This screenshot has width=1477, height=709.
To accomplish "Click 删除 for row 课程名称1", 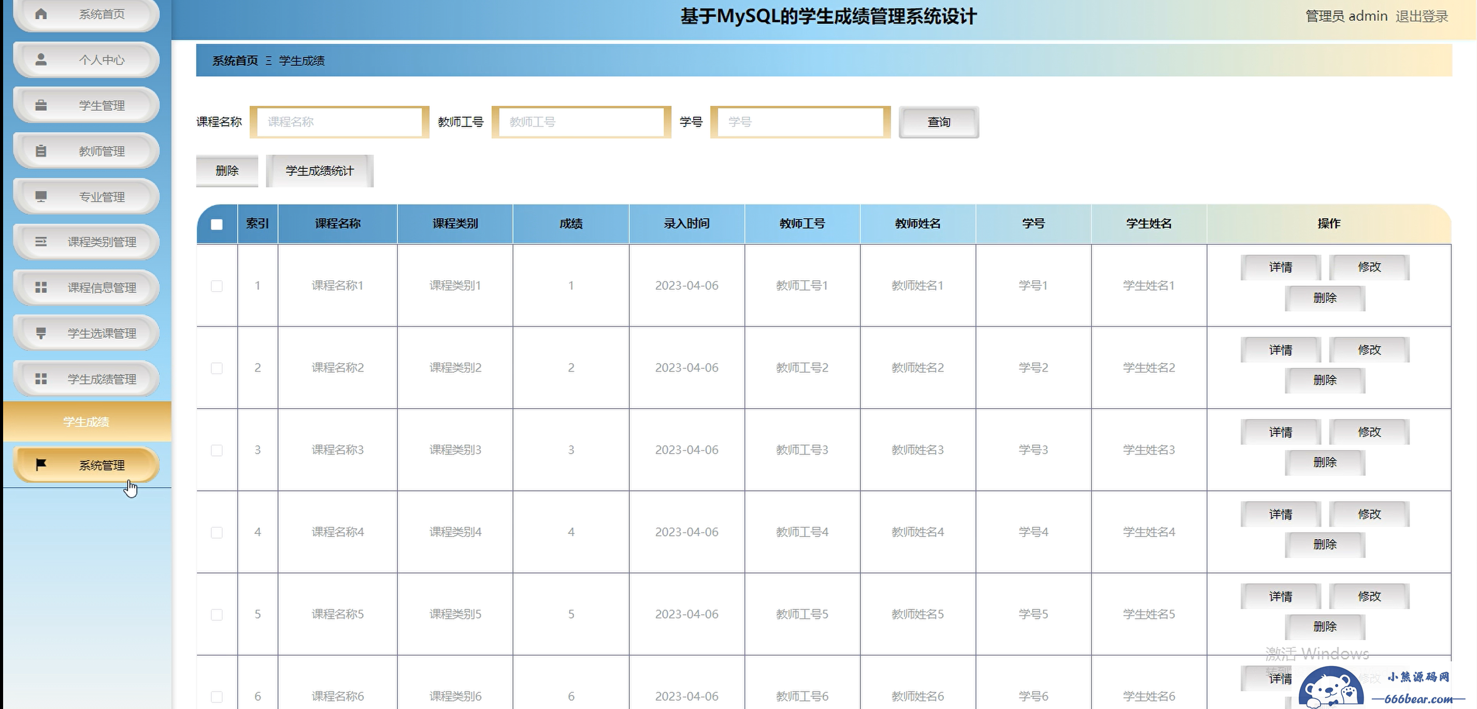I will pos(1325,298).
